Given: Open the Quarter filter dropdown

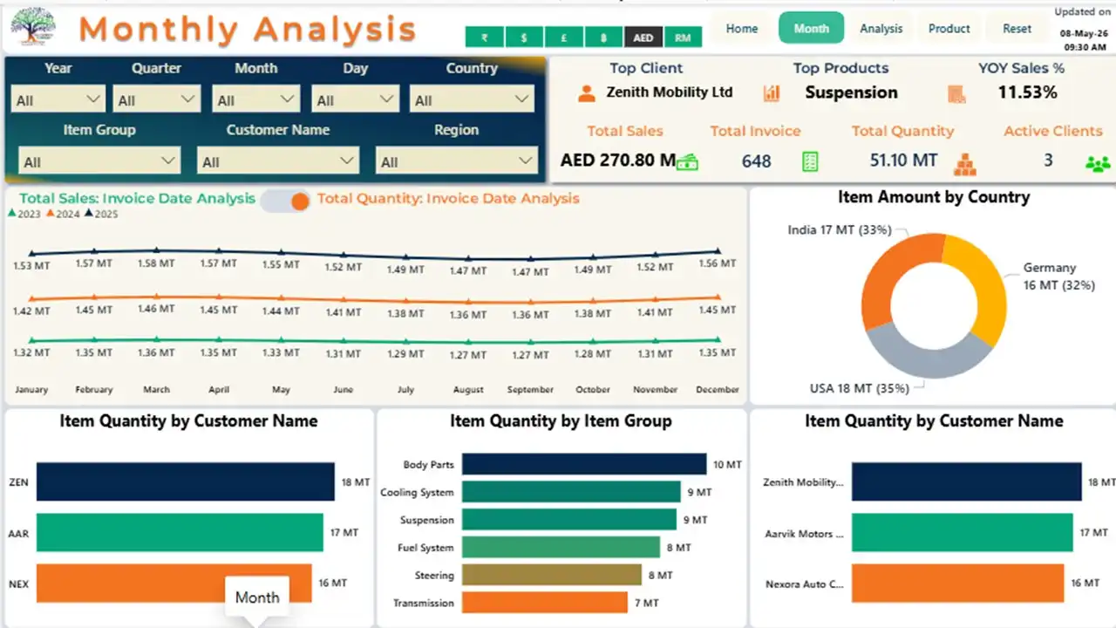Looking at the screenshot, I should (157, 99).
